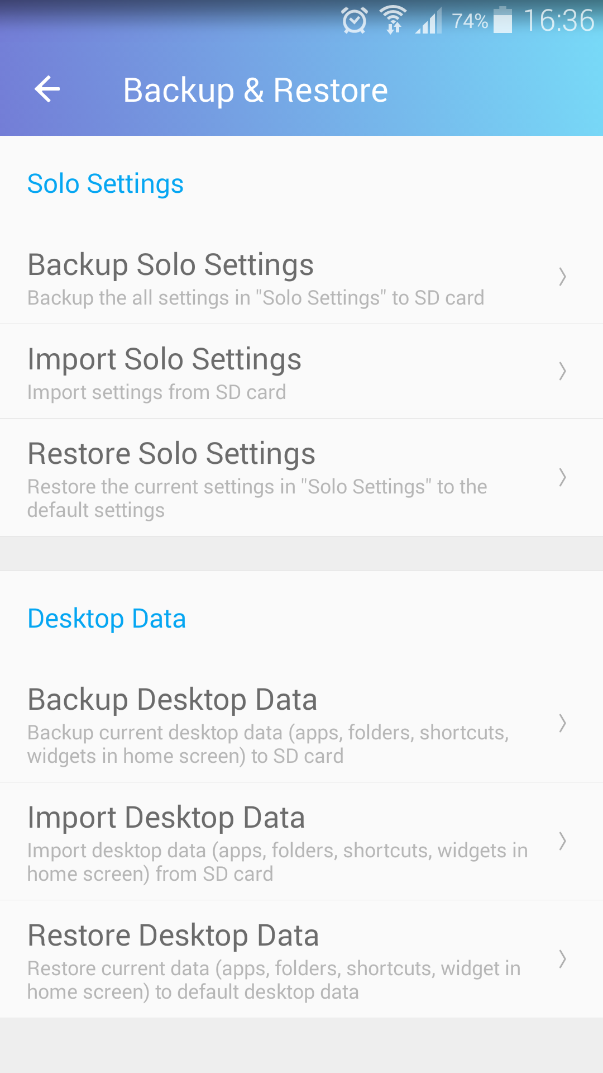Tap chevron for Import Desktop Data

pos(562,841)
